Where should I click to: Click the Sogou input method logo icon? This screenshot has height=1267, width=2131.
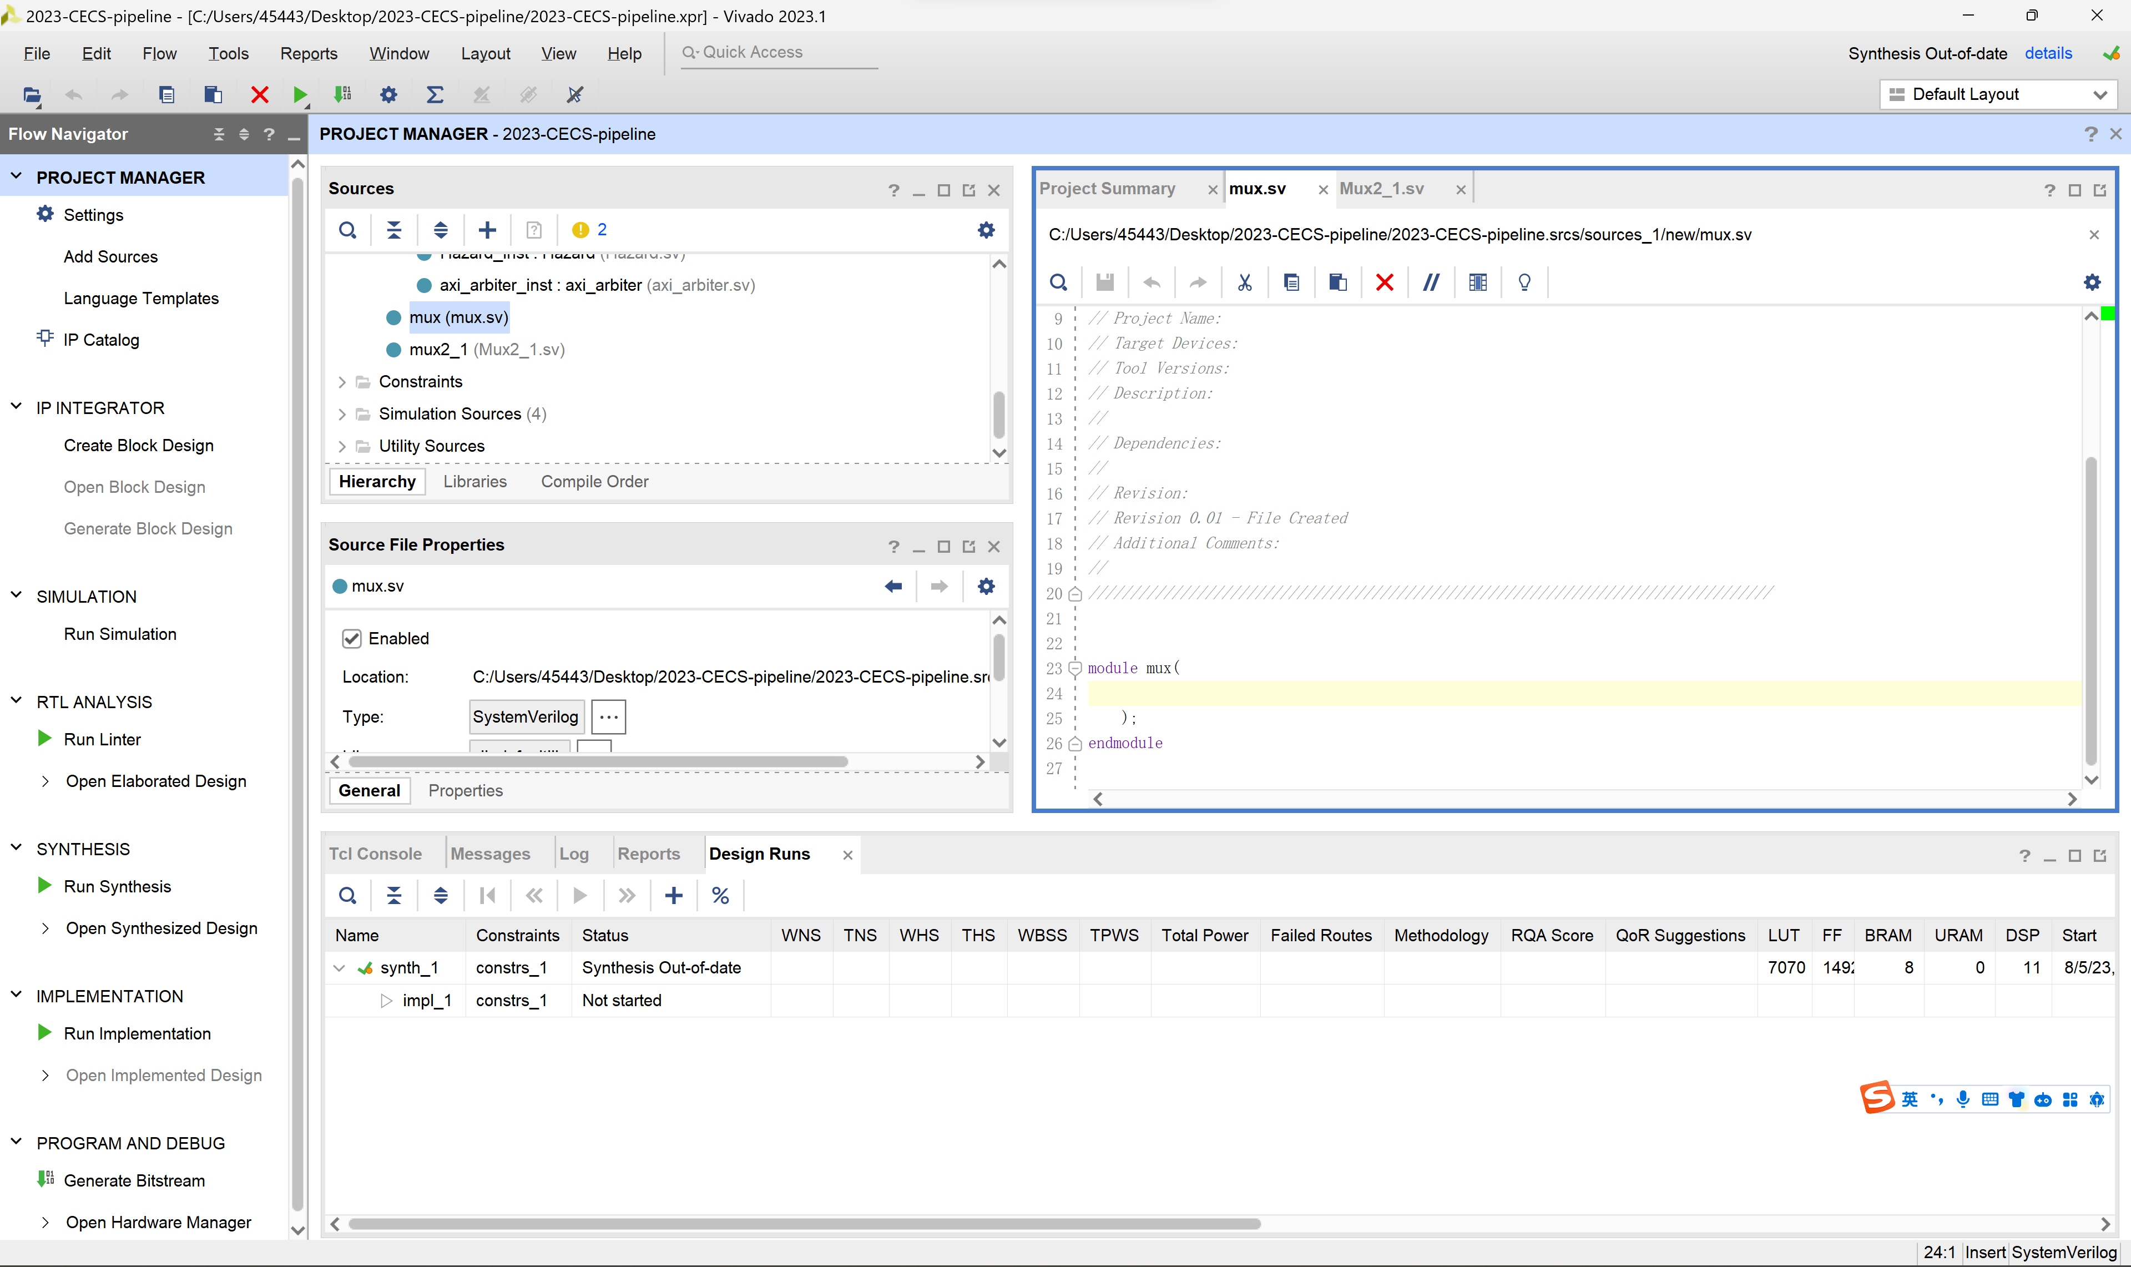pyautogui.click(x=1877, y=1098)
